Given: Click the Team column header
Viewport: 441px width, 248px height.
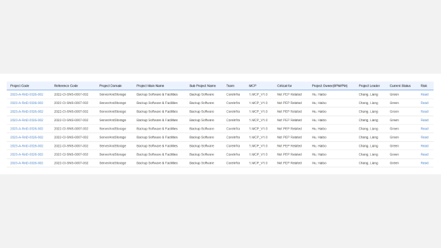Looking at the screenshot, I should 230,85.
